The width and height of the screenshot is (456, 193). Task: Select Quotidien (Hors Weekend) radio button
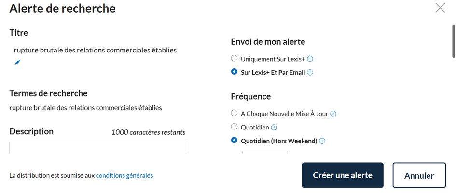(234, 140)
